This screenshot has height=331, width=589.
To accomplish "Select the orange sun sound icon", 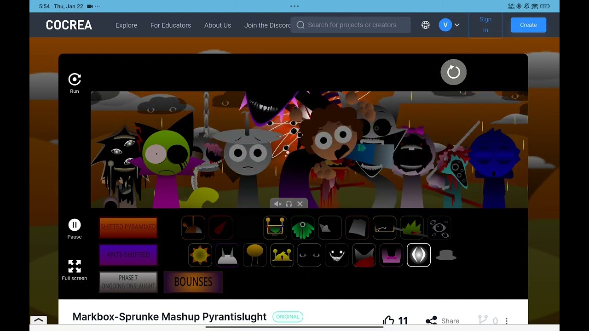I will tap(200, 255).
